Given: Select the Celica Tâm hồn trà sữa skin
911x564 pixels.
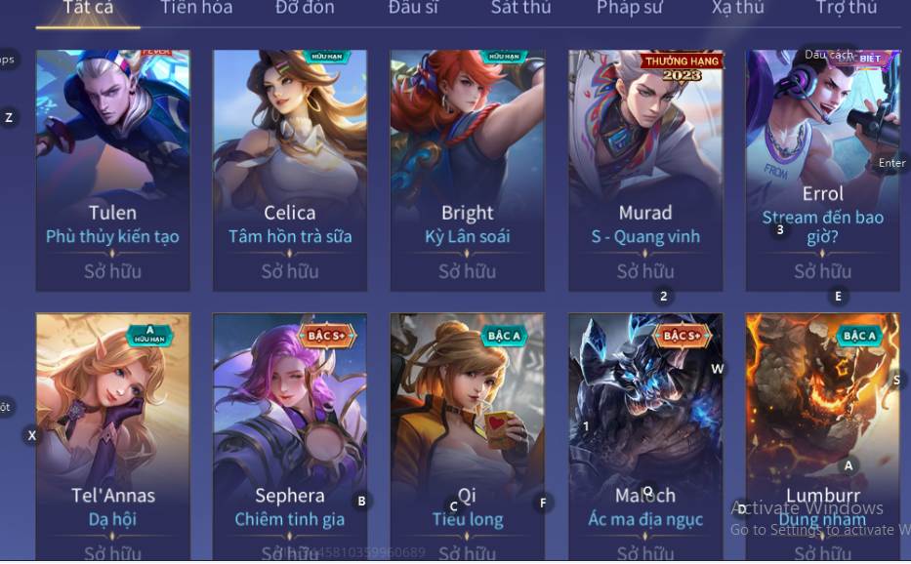Looking at the screenshot, I should [289, 170].
